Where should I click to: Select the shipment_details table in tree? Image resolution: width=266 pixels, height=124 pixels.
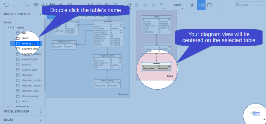31,80
